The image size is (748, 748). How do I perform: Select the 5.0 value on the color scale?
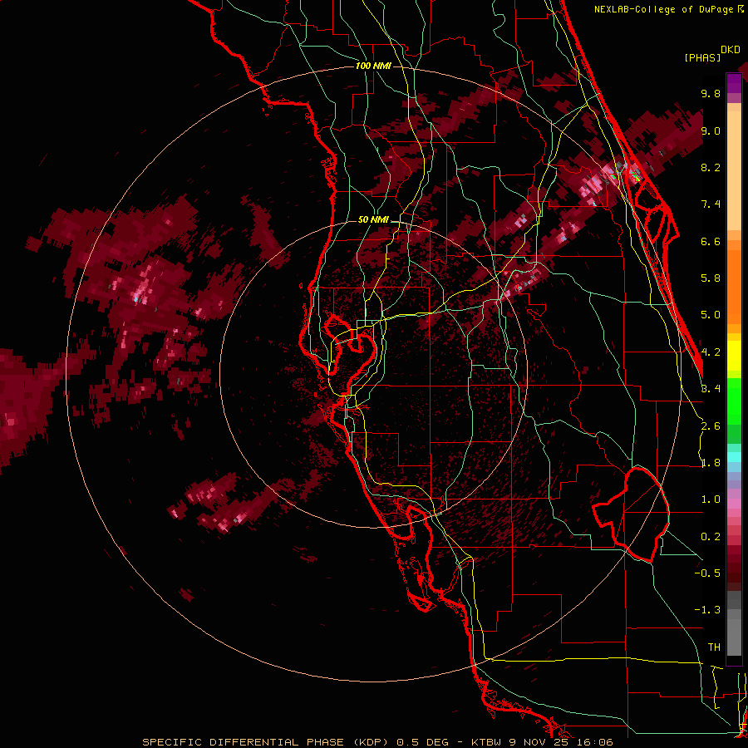click(x=711, y=315)
